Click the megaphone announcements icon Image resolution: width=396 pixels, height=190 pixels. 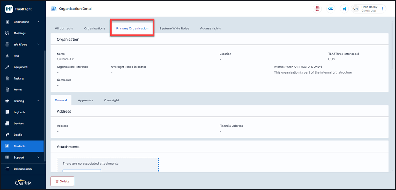click(x=344, y=9)
